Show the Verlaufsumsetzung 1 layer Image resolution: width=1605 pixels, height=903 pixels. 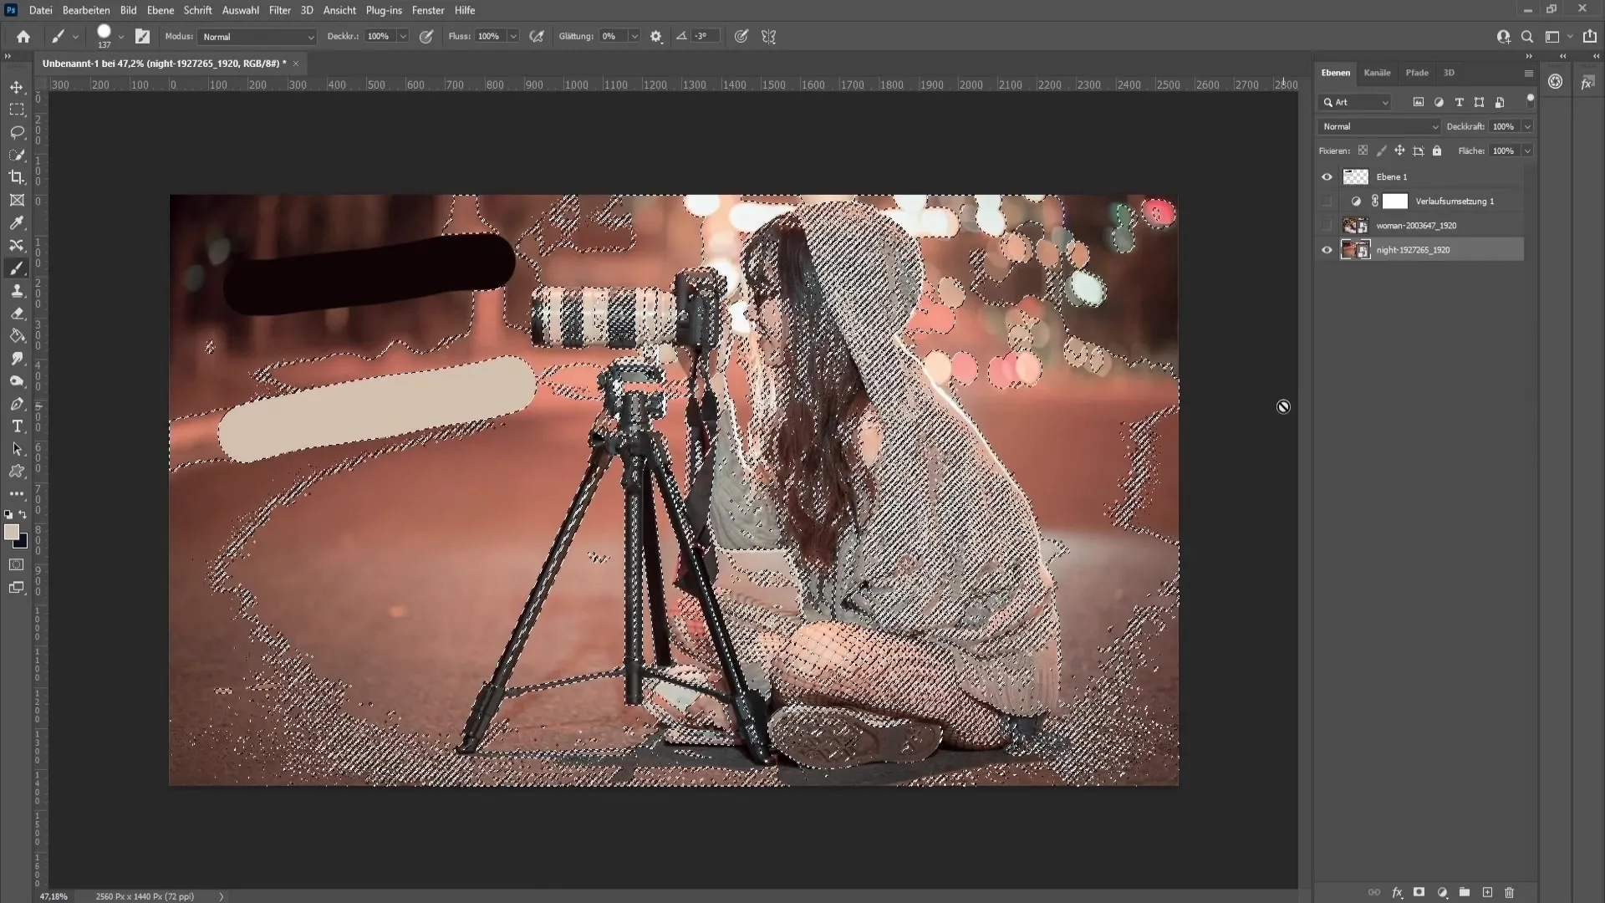[x=1327, y=201]
